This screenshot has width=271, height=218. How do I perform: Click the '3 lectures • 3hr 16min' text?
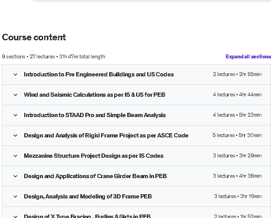[238, 197]
